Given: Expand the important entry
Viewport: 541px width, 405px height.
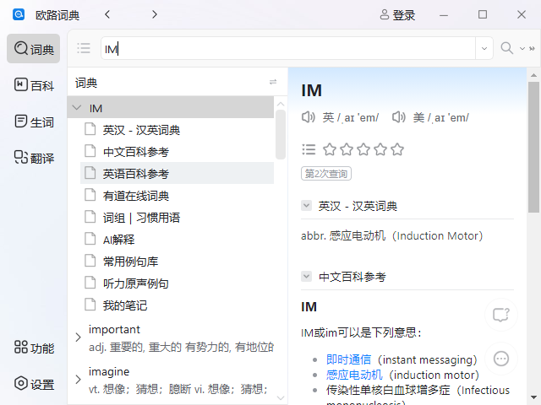Looking at the screenshot, I should coord(79,337).
